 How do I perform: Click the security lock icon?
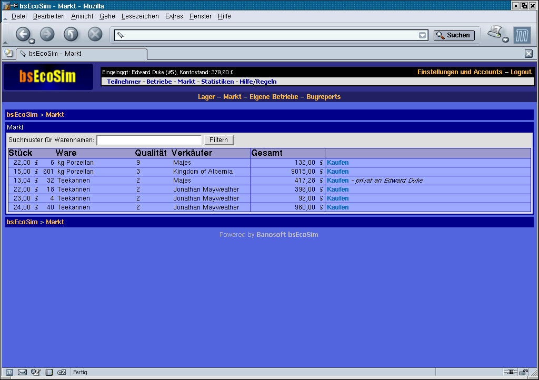click(524, 372)
